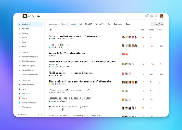
Task: Click the Docs link icon in sidebar
Action: click(x=20, y=42)
